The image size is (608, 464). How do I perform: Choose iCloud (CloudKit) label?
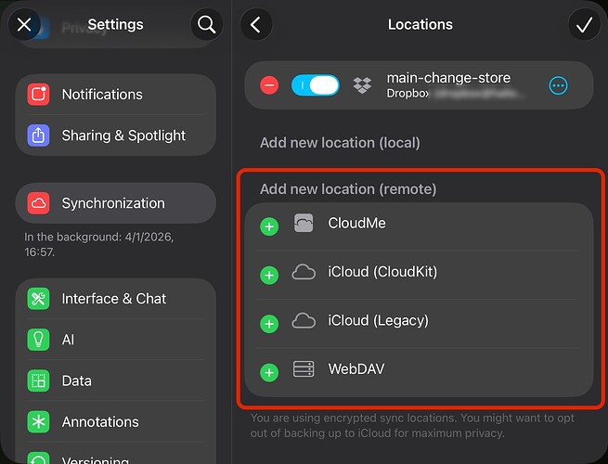tap(382, 272)
